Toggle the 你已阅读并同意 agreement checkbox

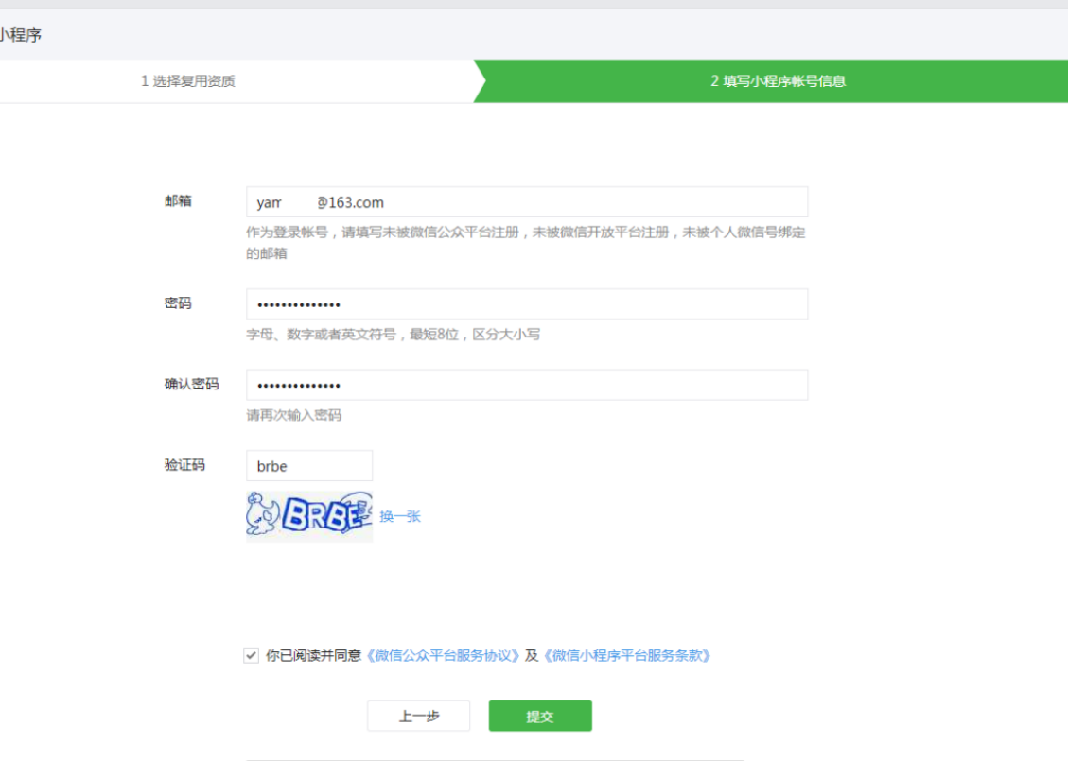251,655
